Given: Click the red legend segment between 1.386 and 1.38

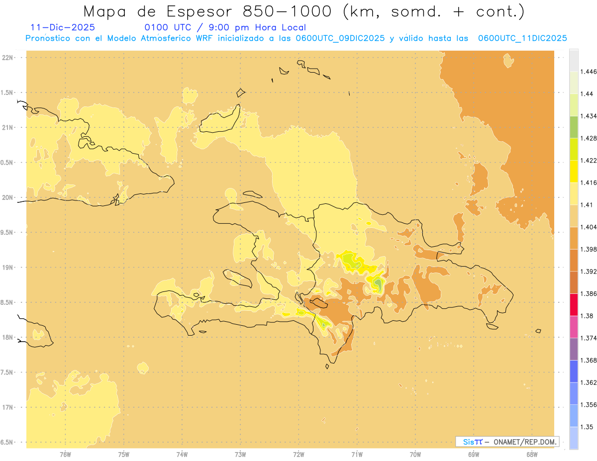Looking at the screenshot, I should click(574, 304).
